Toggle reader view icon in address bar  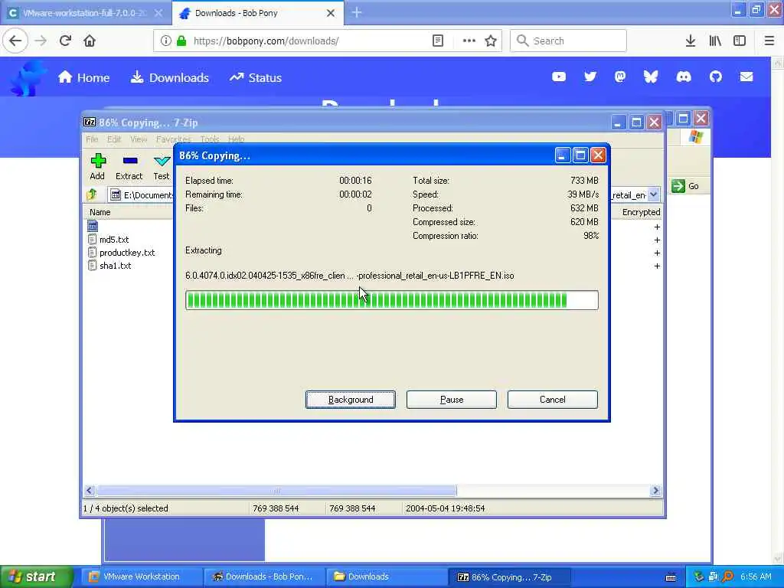click(437, 41)
